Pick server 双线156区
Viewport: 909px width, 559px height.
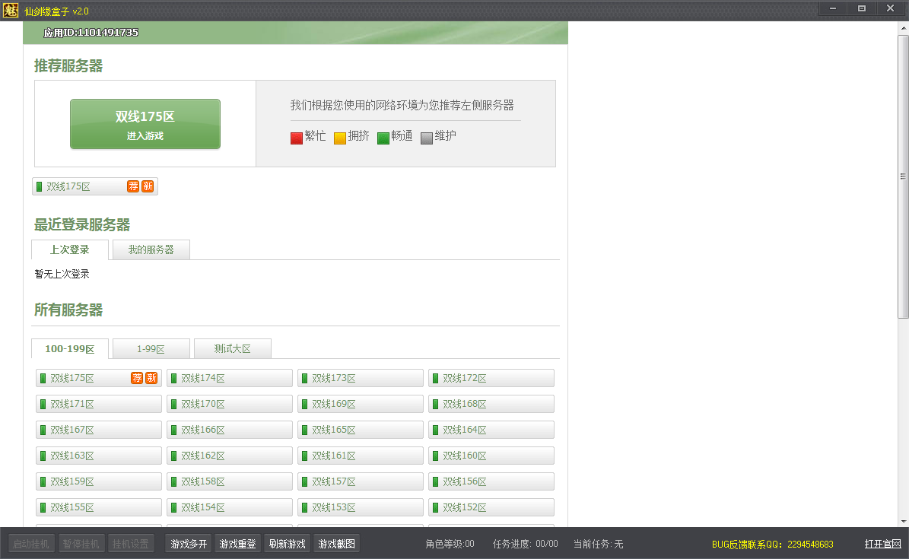(491, 481)
